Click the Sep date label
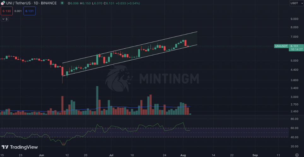The image size is (304, 157). [255, 155]
